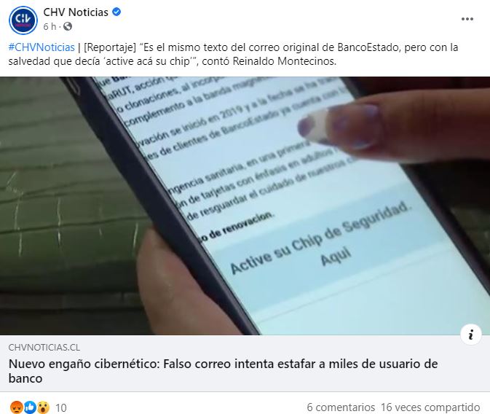Click the angry reaction emoji icon
The height and width of the screenshot is (414, 490).
pyautogui.click(x=16, y=407)
